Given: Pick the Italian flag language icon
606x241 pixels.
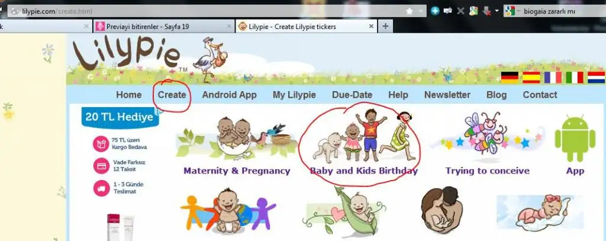Looking at the screenshot, I should (574, 78).
